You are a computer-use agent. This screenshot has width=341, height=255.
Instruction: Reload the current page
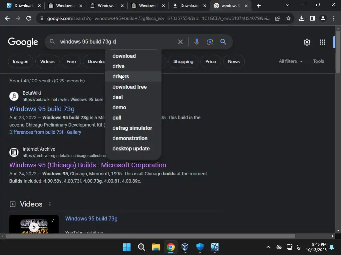(x=29, y=19)
